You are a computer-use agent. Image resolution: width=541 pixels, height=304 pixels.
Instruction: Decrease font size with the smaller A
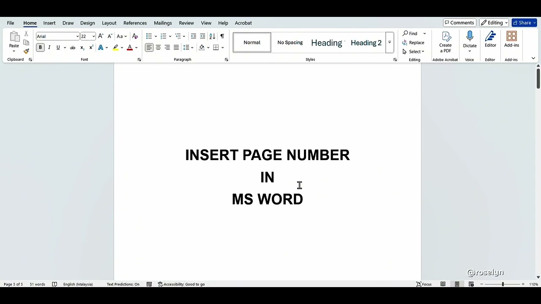pos(110,36)
